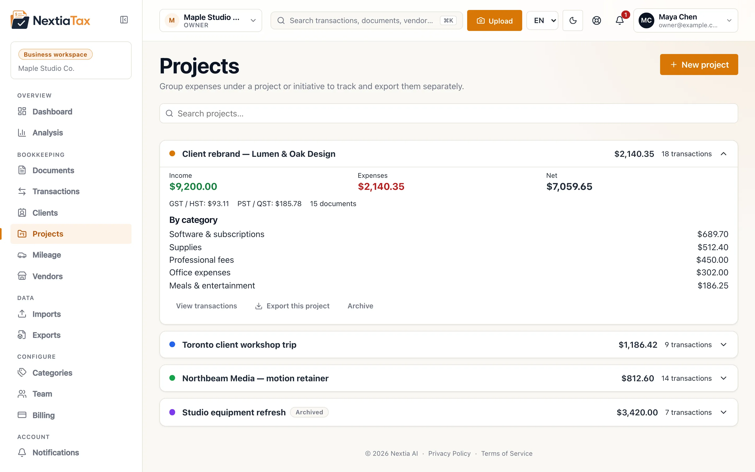Open the Terms of Service link
The image size is (755, 472).
tap(507, 453)
